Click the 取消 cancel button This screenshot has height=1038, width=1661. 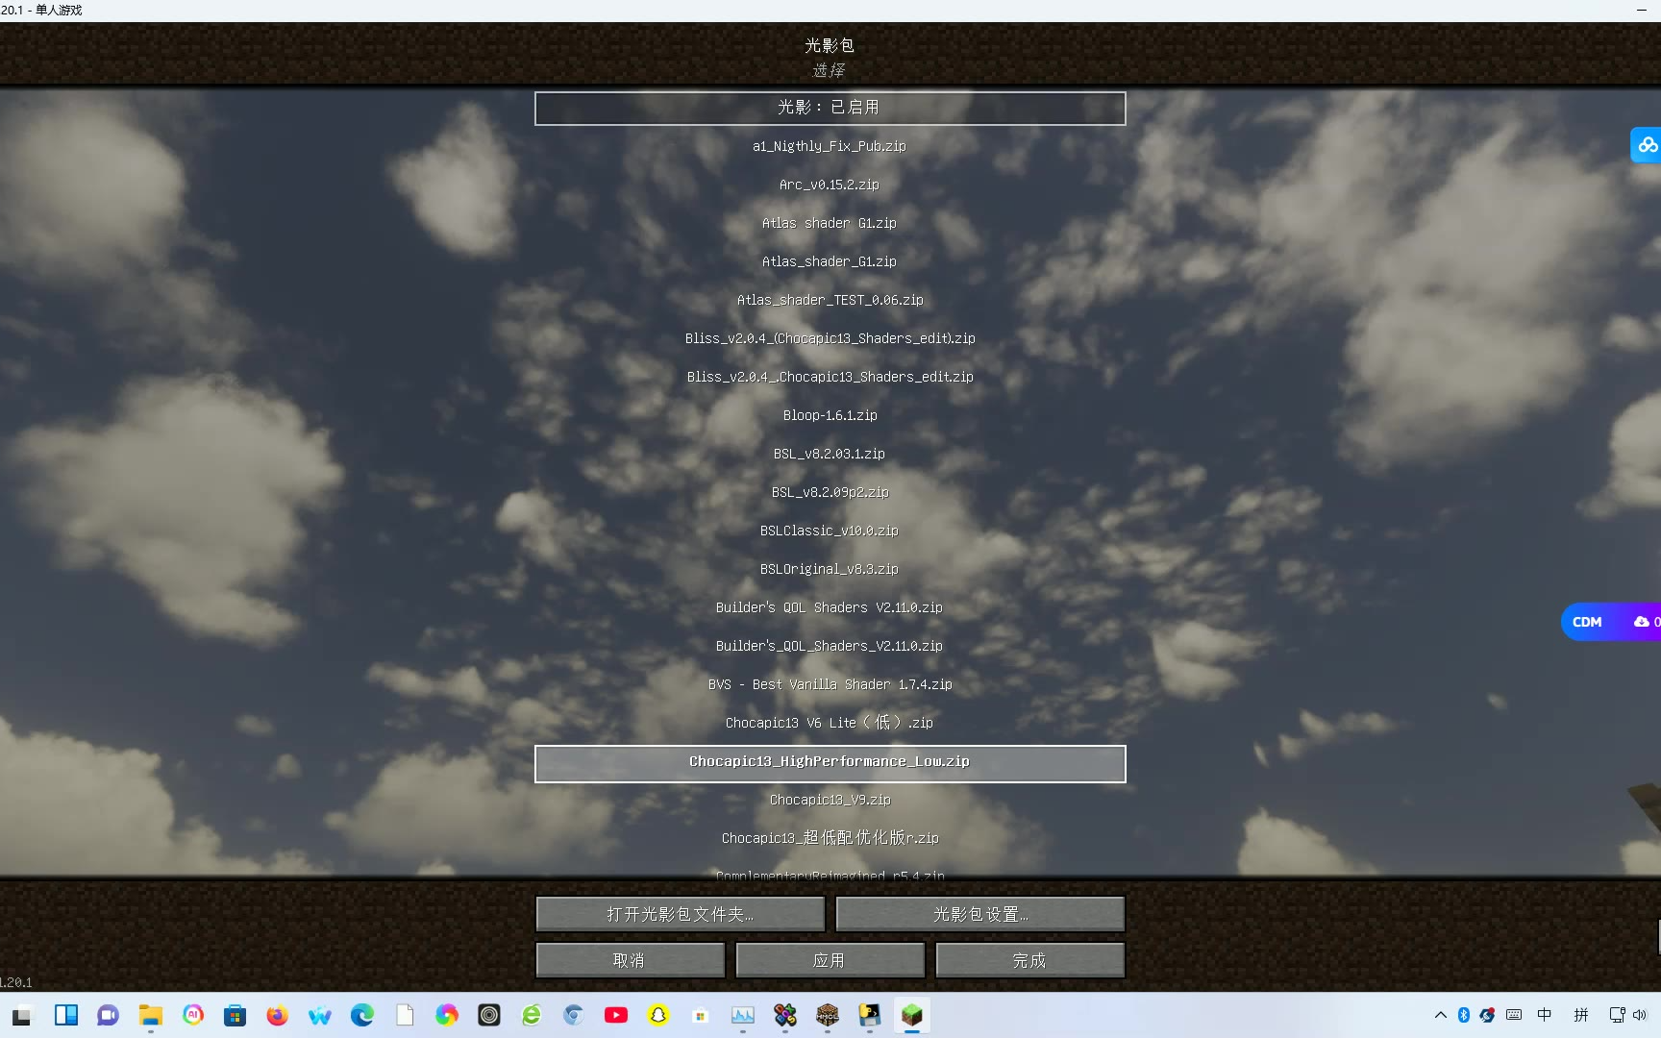point(631,960)
